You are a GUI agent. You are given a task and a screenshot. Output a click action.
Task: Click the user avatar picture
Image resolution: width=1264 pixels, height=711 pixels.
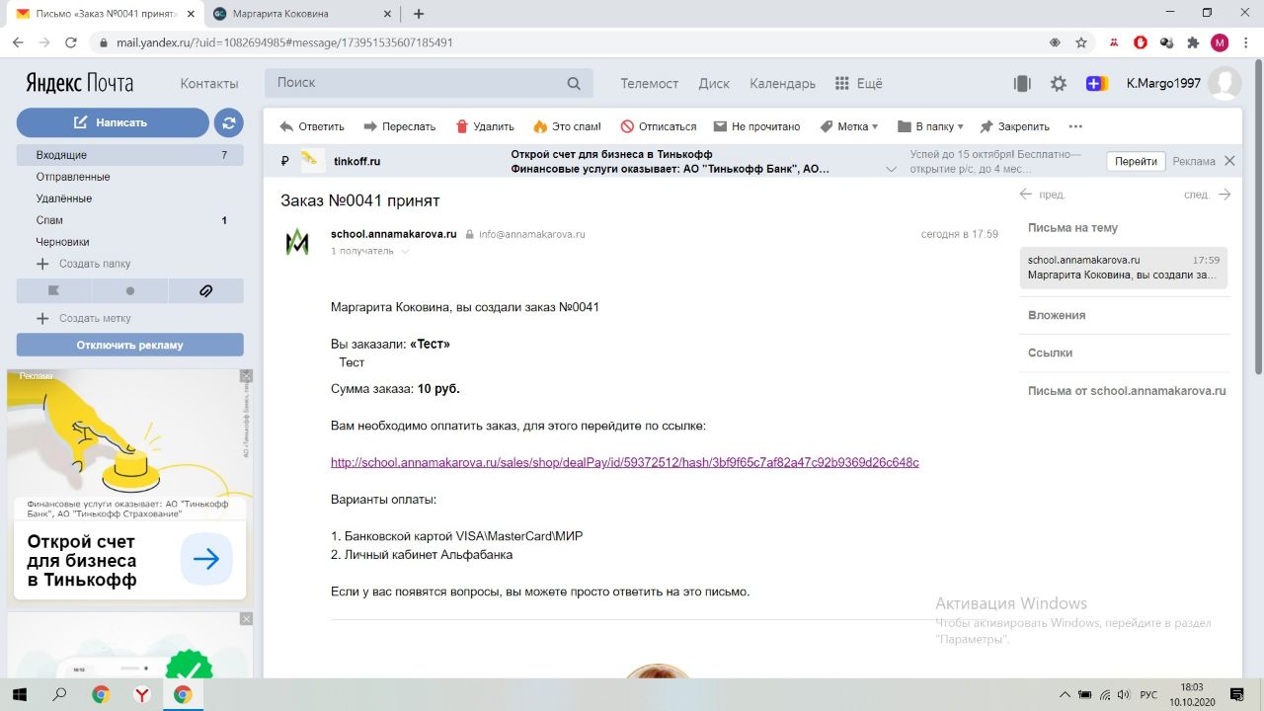[1225, 84]
